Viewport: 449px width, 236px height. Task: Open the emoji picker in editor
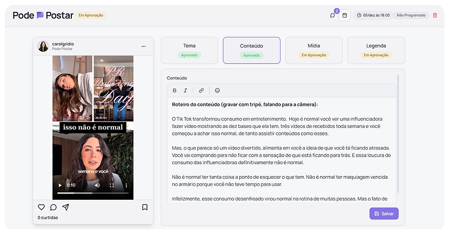click(x=217, y=90)
